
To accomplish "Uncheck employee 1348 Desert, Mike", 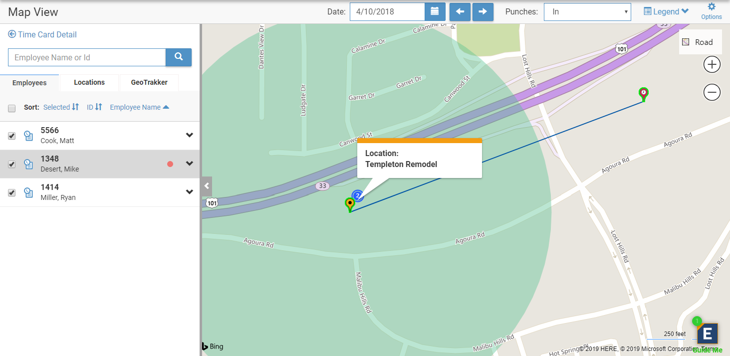I will pyautogui.click(x=12, y=164).
